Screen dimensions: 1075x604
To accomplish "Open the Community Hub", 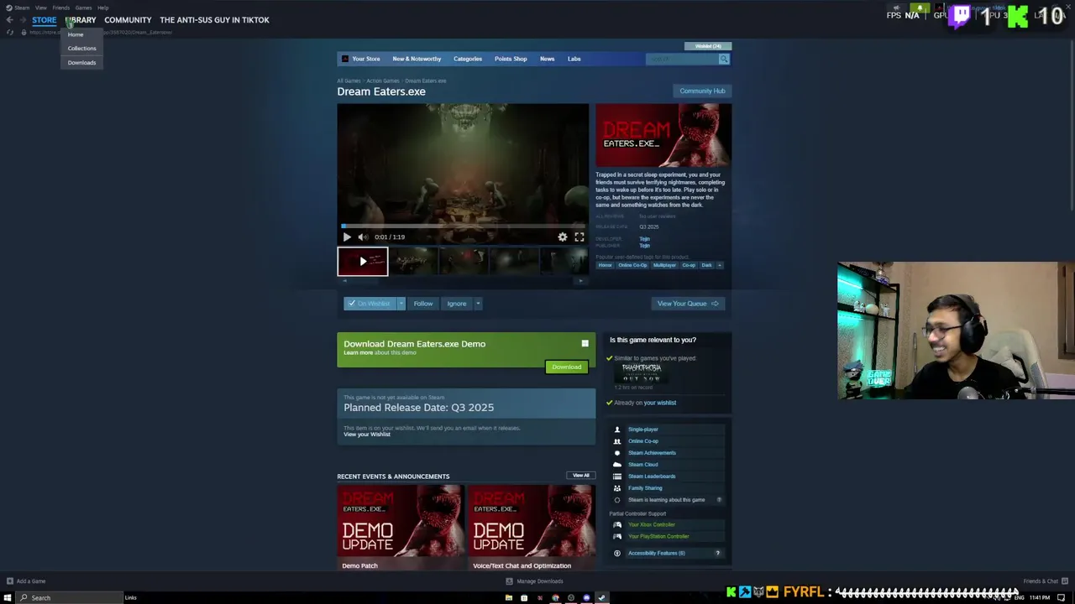I will [702, 91].
